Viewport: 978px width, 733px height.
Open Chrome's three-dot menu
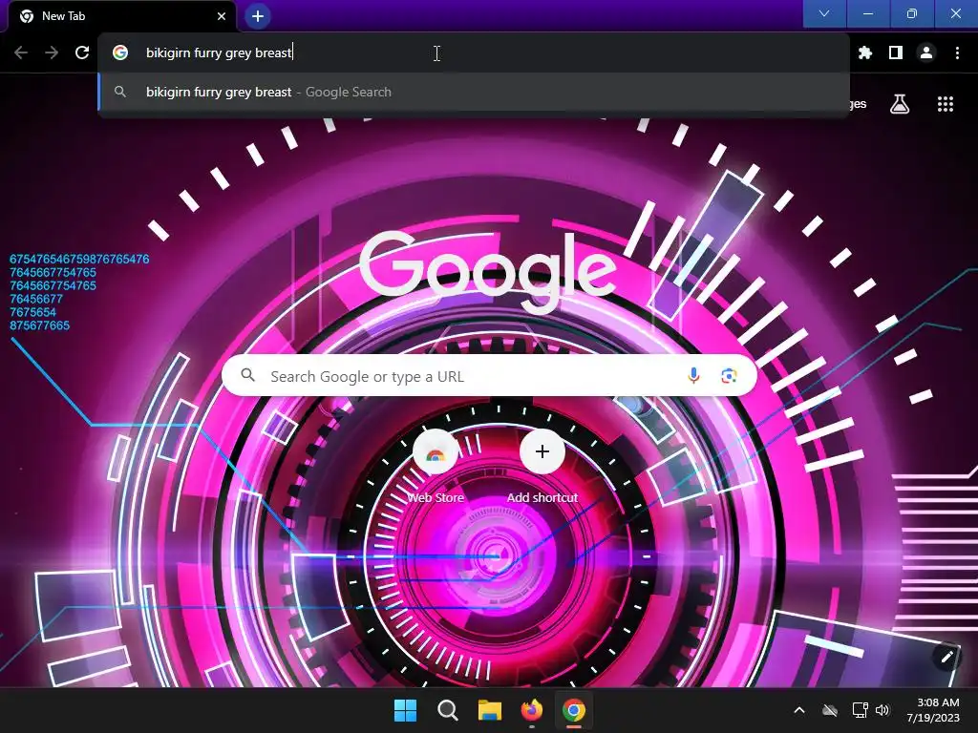[x=957, y=53]
